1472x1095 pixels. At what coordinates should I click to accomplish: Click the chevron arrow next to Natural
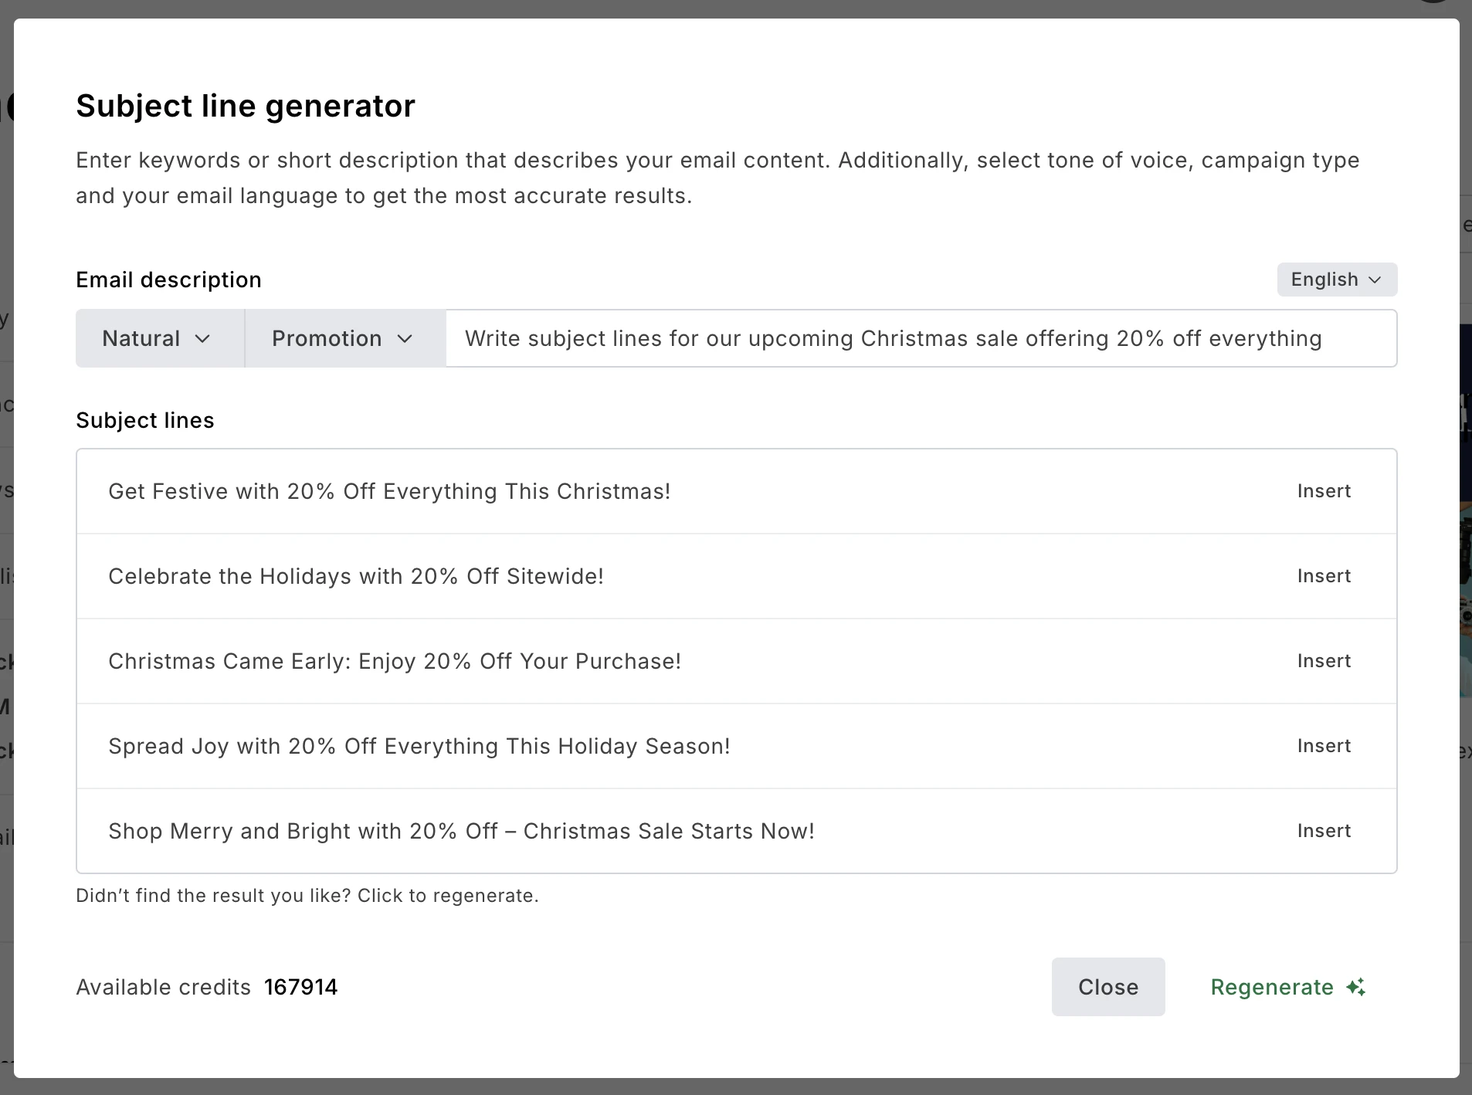pyautogui.click(x=202, y=339)
